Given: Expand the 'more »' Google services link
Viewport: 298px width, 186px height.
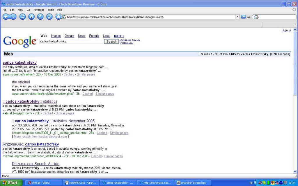Looking at the screenshot, I should (119, 36).
